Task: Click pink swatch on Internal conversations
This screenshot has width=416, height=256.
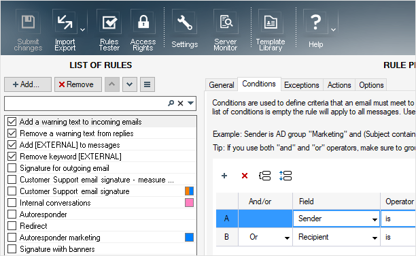Action: 189,203
